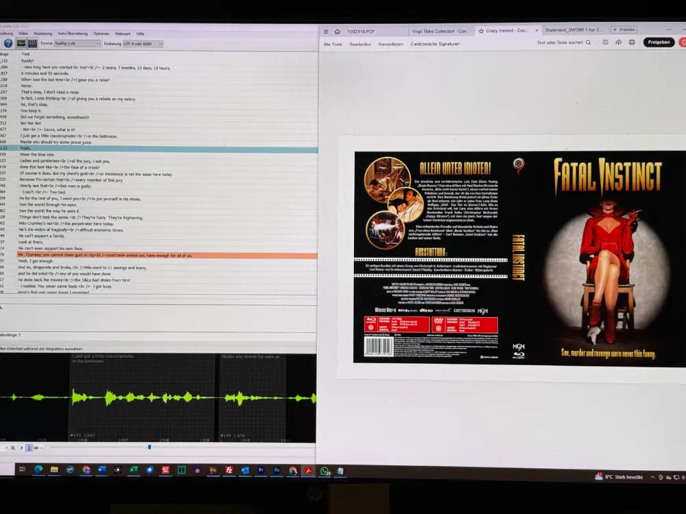Select highlighted subtitle line 'Yeah.'
The height and width of the screenshot is (514, 686).
(158, 149)
